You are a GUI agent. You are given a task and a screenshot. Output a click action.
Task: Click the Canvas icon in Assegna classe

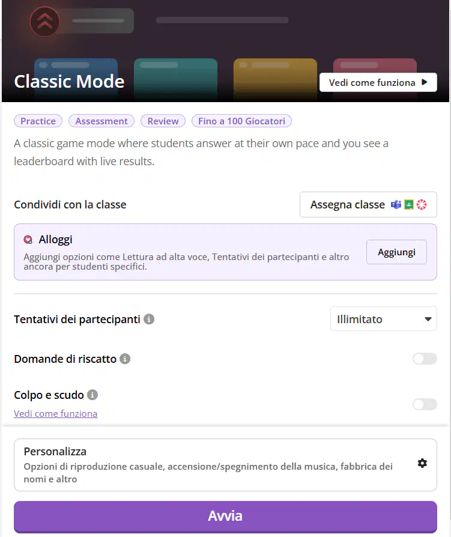click(x=422, y=204)
